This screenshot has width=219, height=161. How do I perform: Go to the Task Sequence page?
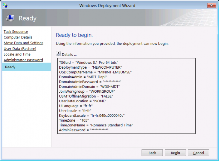point(16,32)
